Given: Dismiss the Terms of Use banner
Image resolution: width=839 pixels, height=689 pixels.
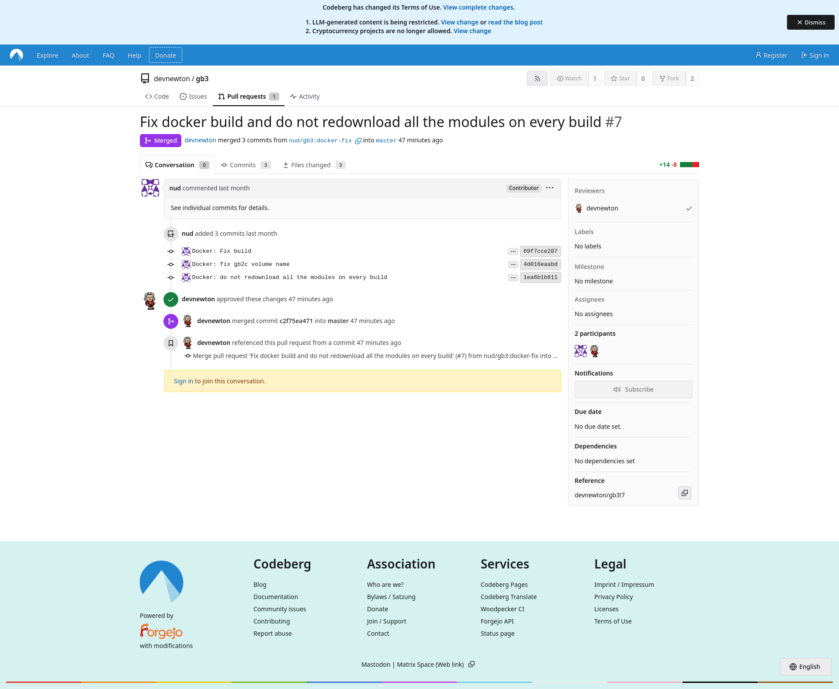Looking at the screenshot, I should click(x=811, y=22).
